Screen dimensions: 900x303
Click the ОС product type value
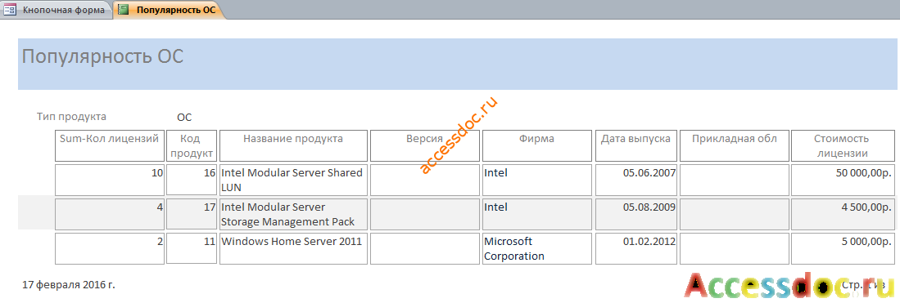pos(184,118)
